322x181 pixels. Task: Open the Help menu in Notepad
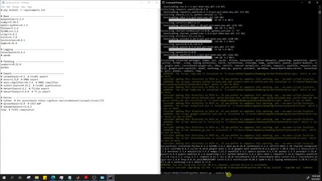click(x=30, y=7)
